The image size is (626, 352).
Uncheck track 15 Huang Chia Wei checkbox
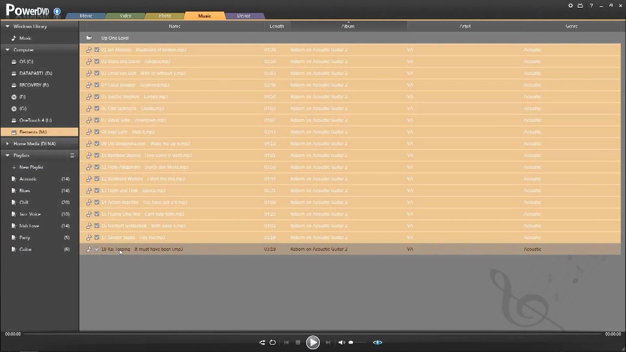click(97, 214)
